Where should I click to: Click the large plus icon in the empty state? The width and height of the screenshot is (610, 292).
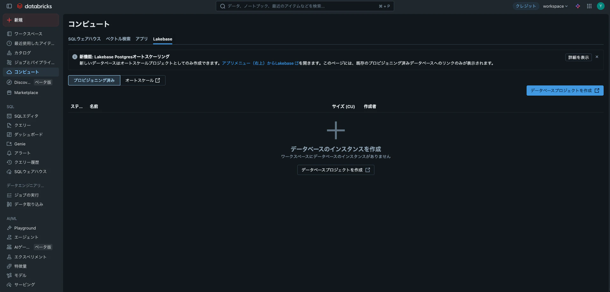pyautogui.click(x=336, y=130)
